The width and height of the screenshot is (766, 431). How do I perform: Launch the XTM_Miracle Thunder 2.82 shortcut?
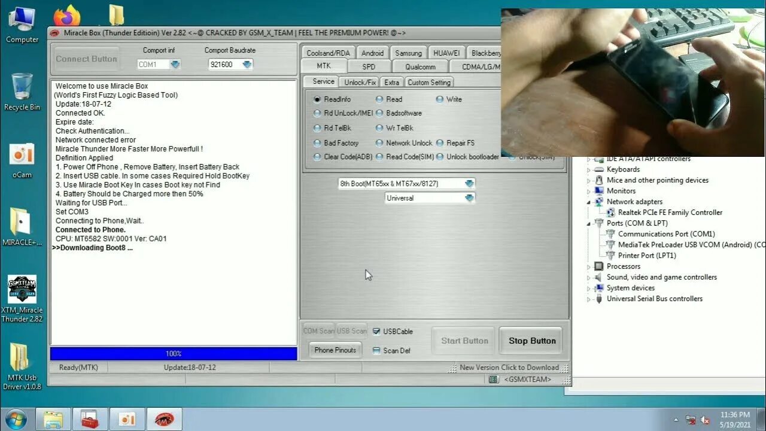(x=22, y=299)
